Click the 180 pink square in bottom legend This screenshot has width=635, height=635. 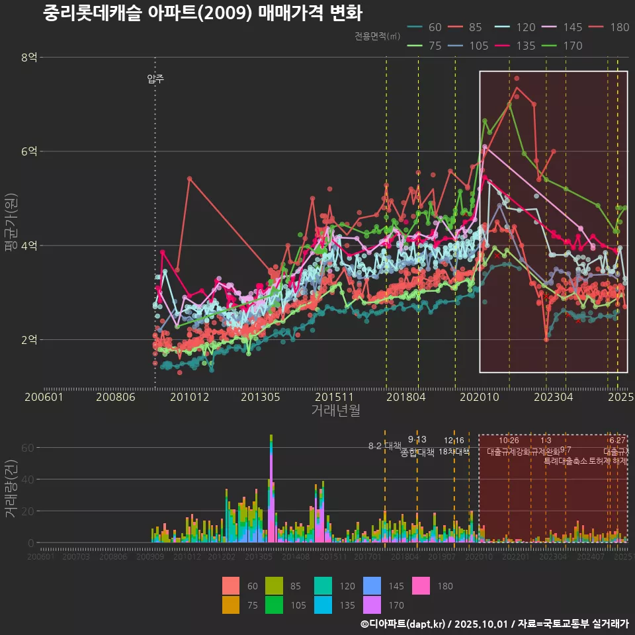(x=420, y=586)
